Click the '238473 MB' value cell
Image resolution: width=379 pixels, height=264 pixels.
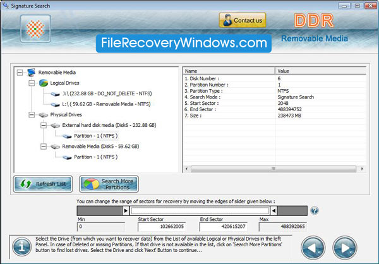pos(289,116)
